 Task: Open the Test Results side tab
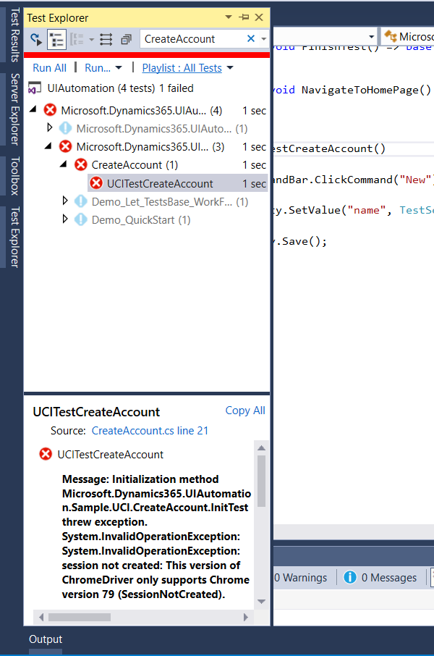(14, 34)
